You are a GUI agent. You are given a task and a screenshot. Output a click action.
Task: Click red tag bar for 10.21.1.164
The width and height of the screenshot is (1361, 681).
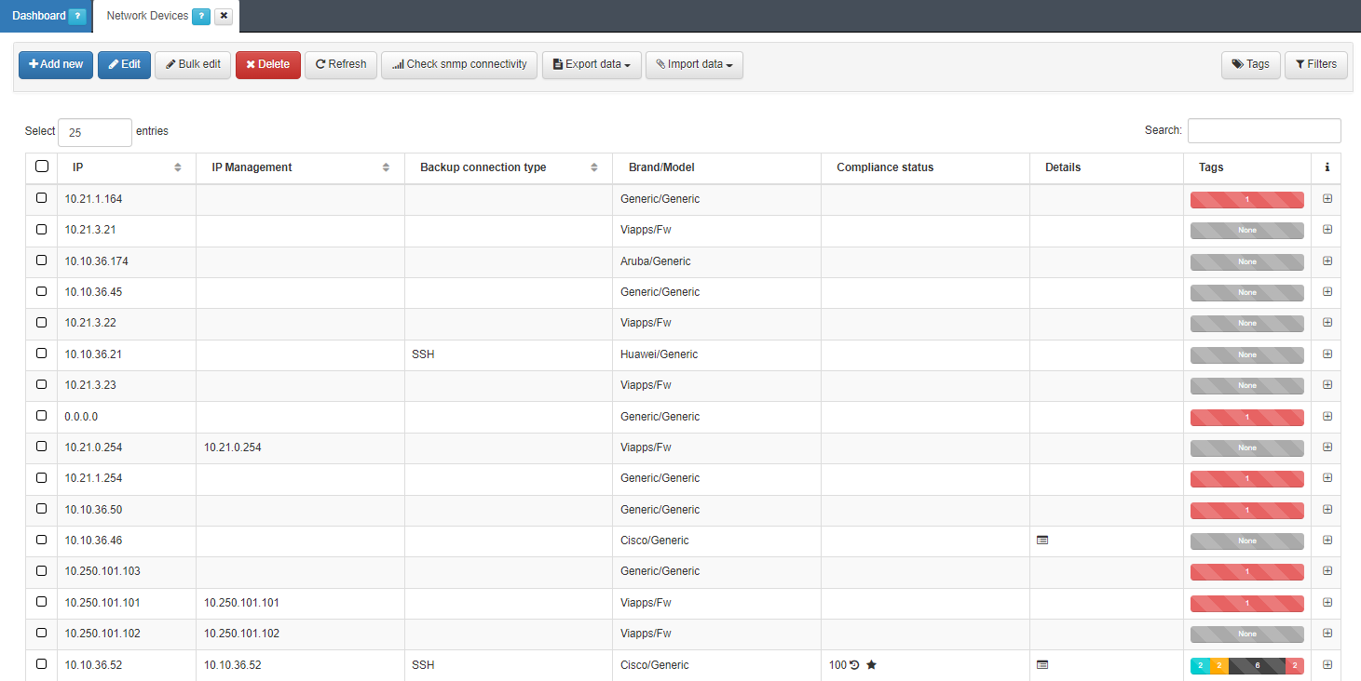click(x=1246, y=200)
